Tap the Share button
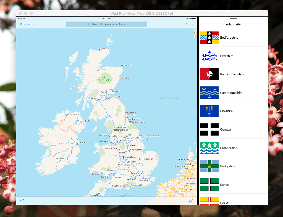The width and height of the screenshot is (283, 217). [190, 24]
